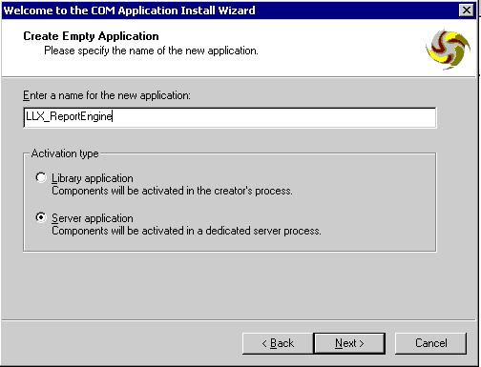Click the empty gray area below Activation type
Viewport: 481px width, 367px height.
click(x=229, y=286)
